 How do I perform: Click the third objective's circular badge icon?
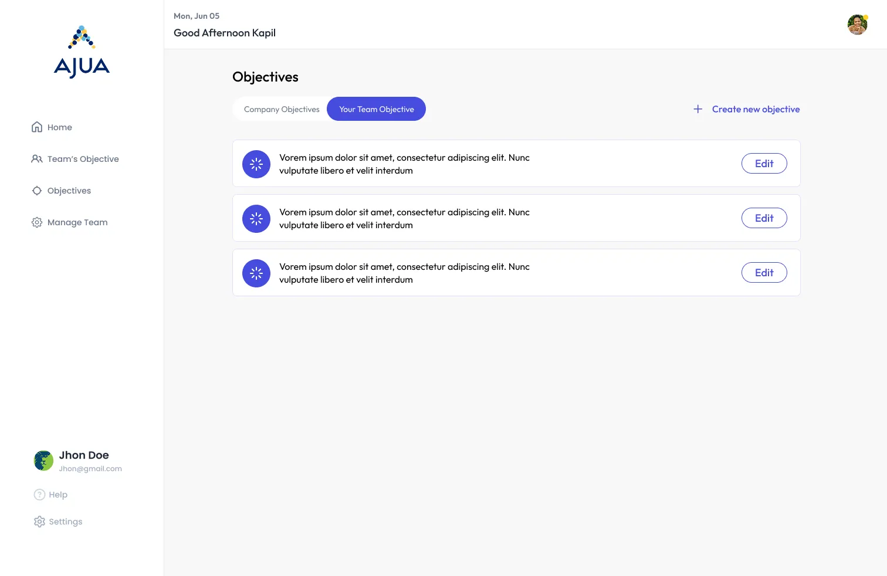pyautogui.click(x=256, y=273)
